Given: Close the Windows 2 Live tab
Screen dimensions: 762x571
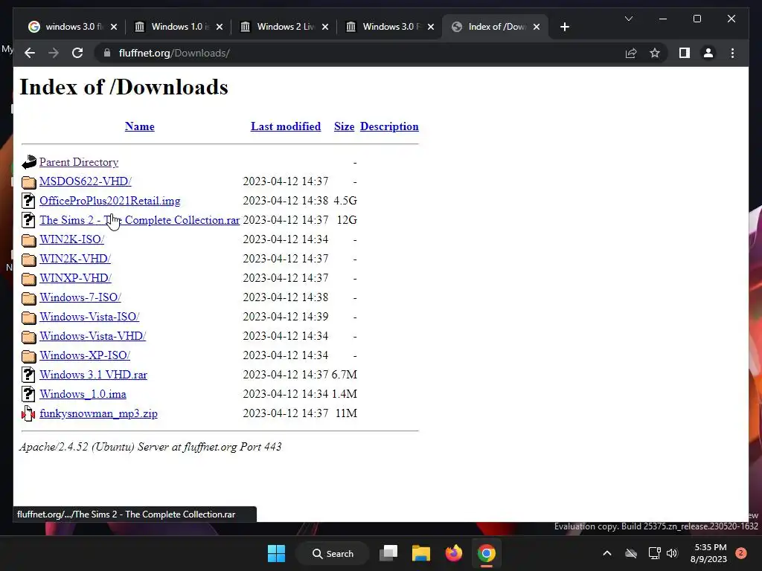Looking at the screenshot, I should tap(325, 27).
